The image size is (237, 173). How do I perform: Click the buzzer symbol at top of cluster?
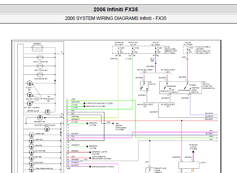coord(37,48)
